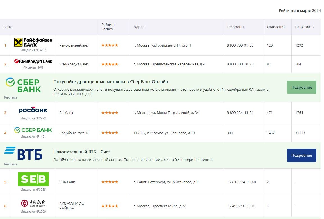The image size is (324, 219).
Task: Click the Банк column header
Action: 7,27
